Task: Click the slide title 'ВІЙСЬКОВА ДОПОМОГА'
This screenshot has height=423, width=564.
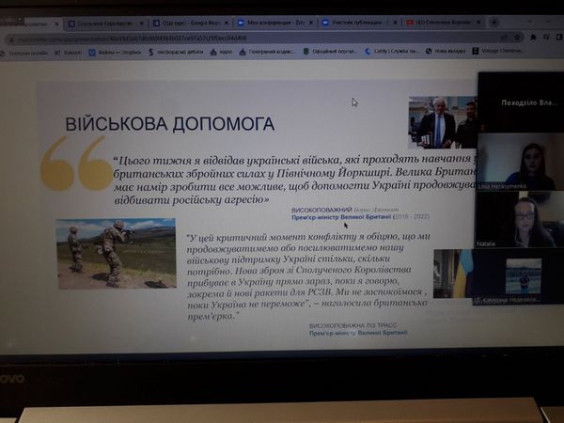Action: 170,124
